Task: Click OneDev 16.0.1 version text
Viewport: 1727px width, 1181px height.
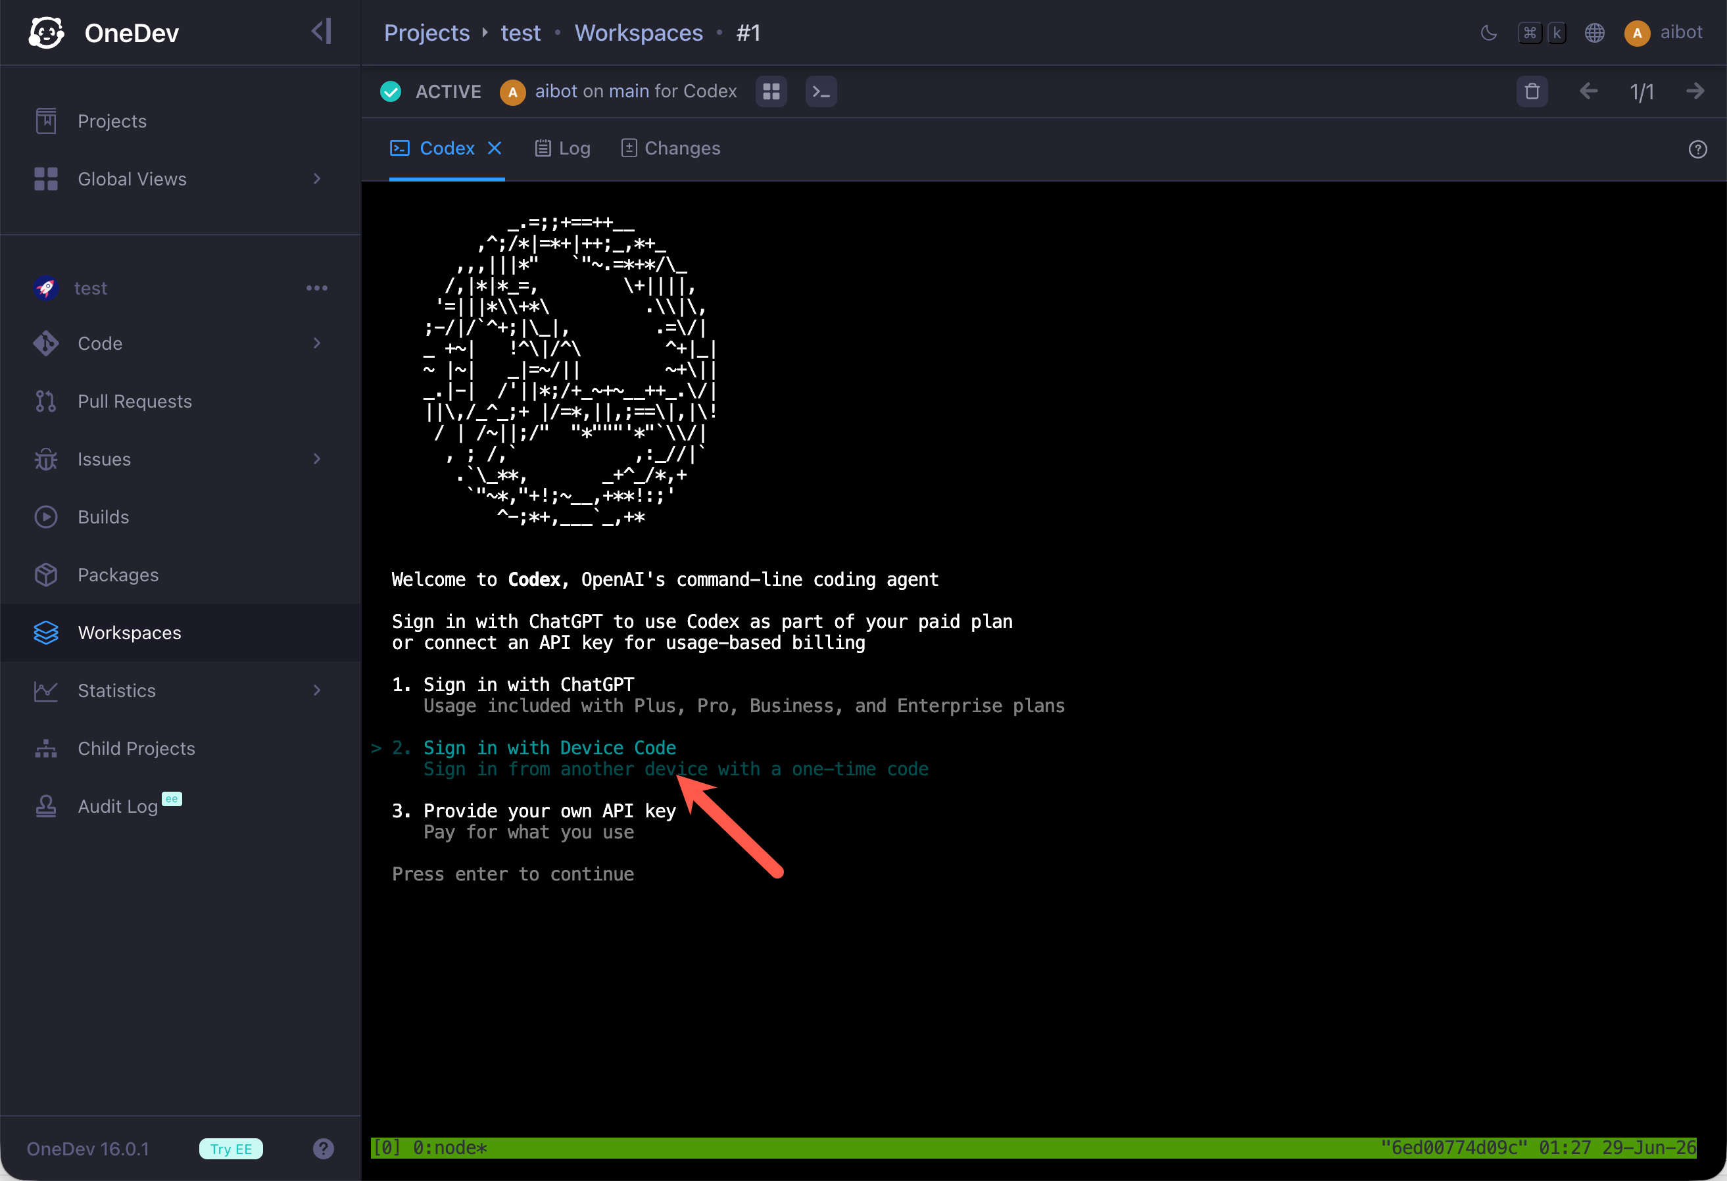Action: pos(87,1149)
